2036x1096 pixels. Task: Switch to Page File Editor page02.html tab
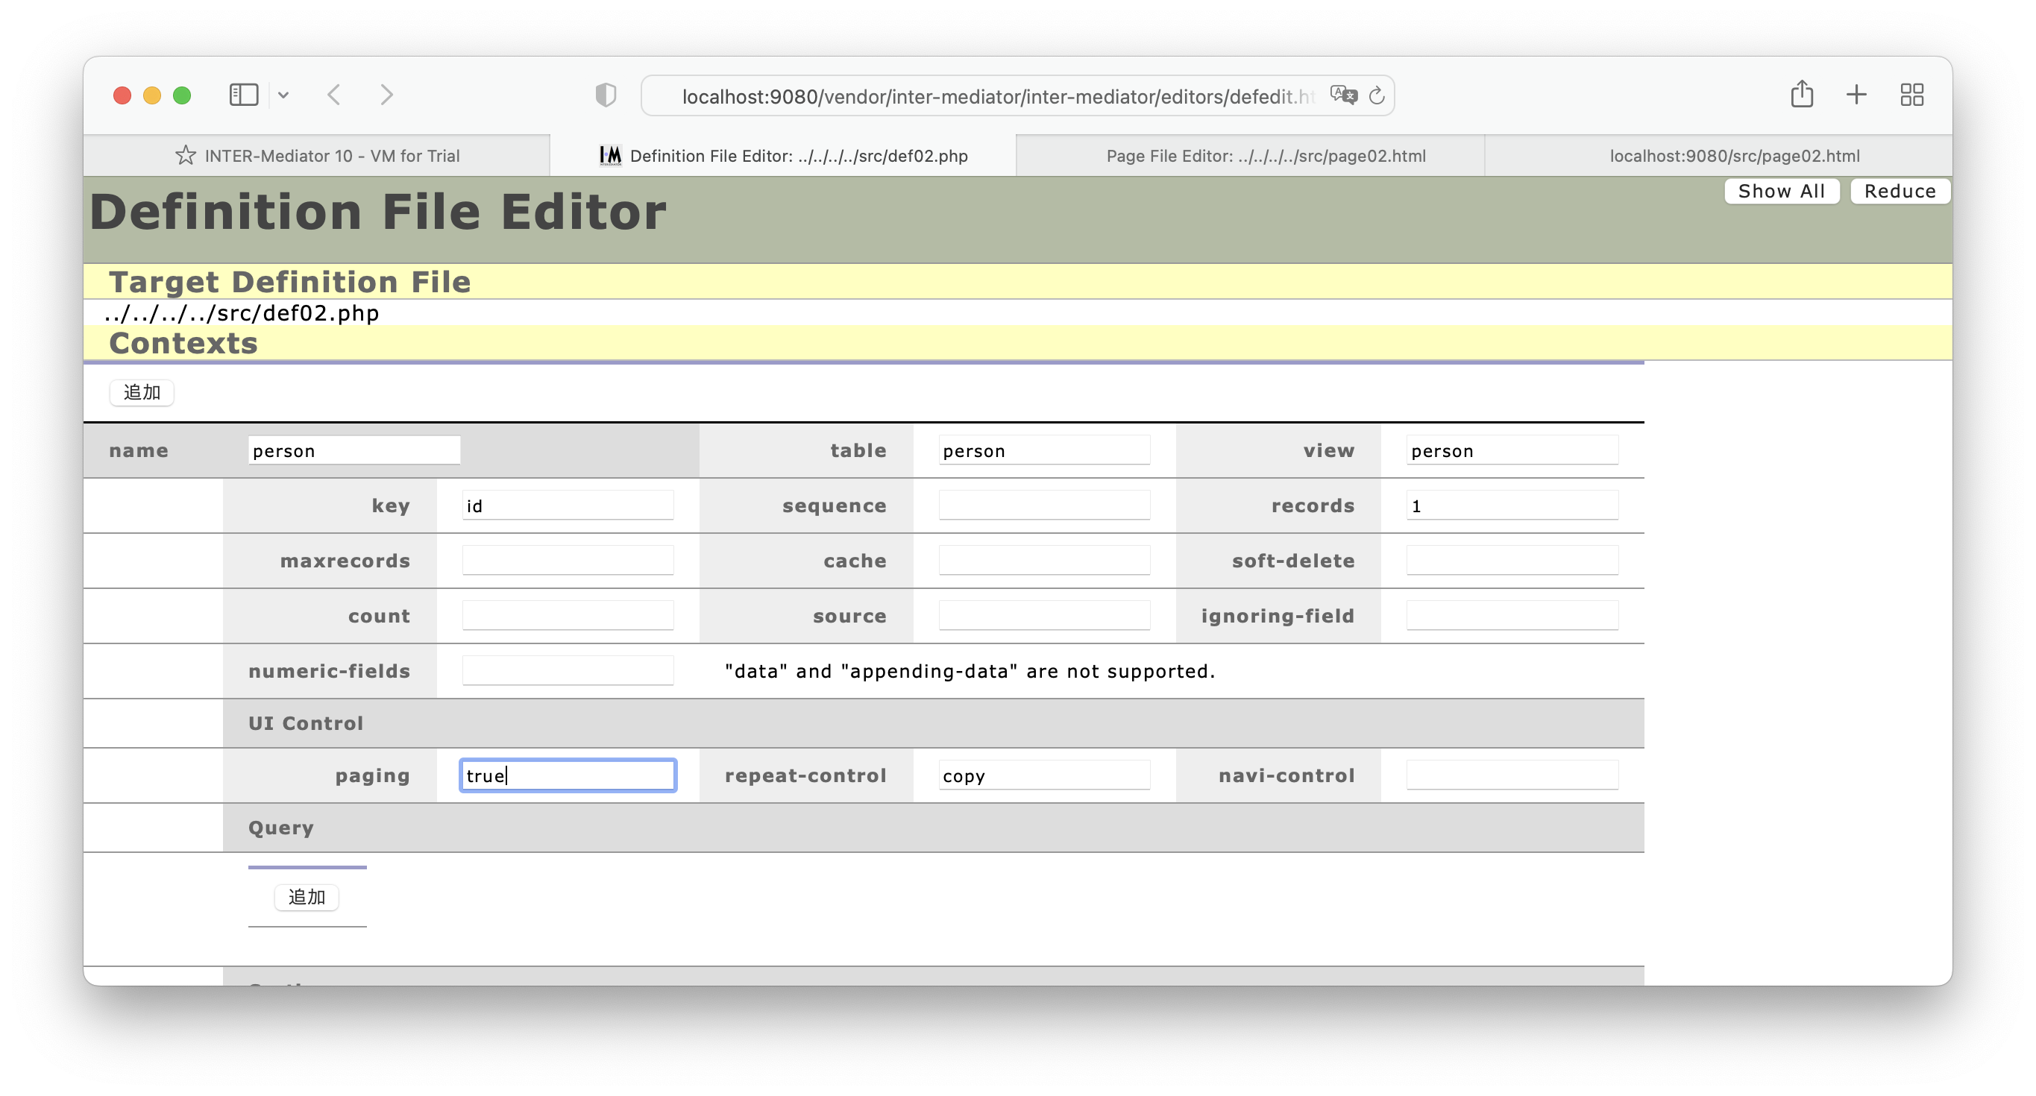pyautogui.click(x=1250, y=155)
